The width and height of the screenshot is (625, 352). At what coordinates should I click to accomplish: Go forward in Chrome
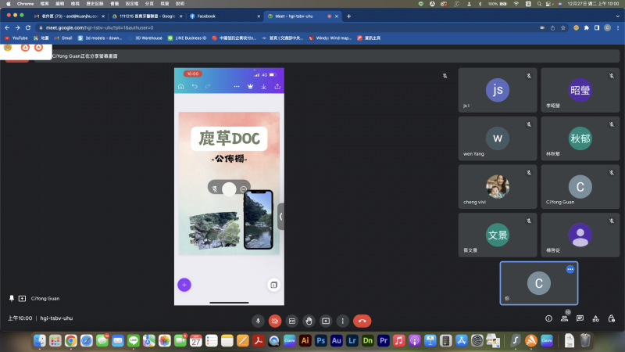click(17, 27)
